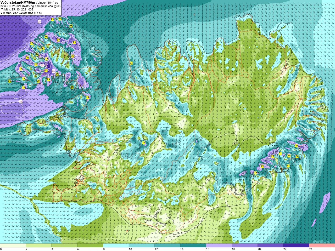Click the legend scale number 2
335x251 pixels.
(x=27, y=249)
